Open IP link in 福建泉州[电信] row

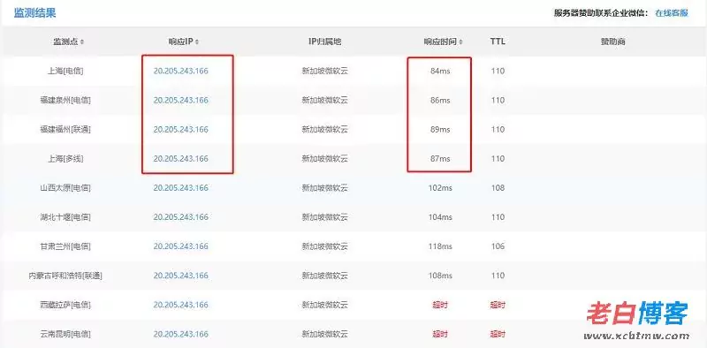(181, 100)
